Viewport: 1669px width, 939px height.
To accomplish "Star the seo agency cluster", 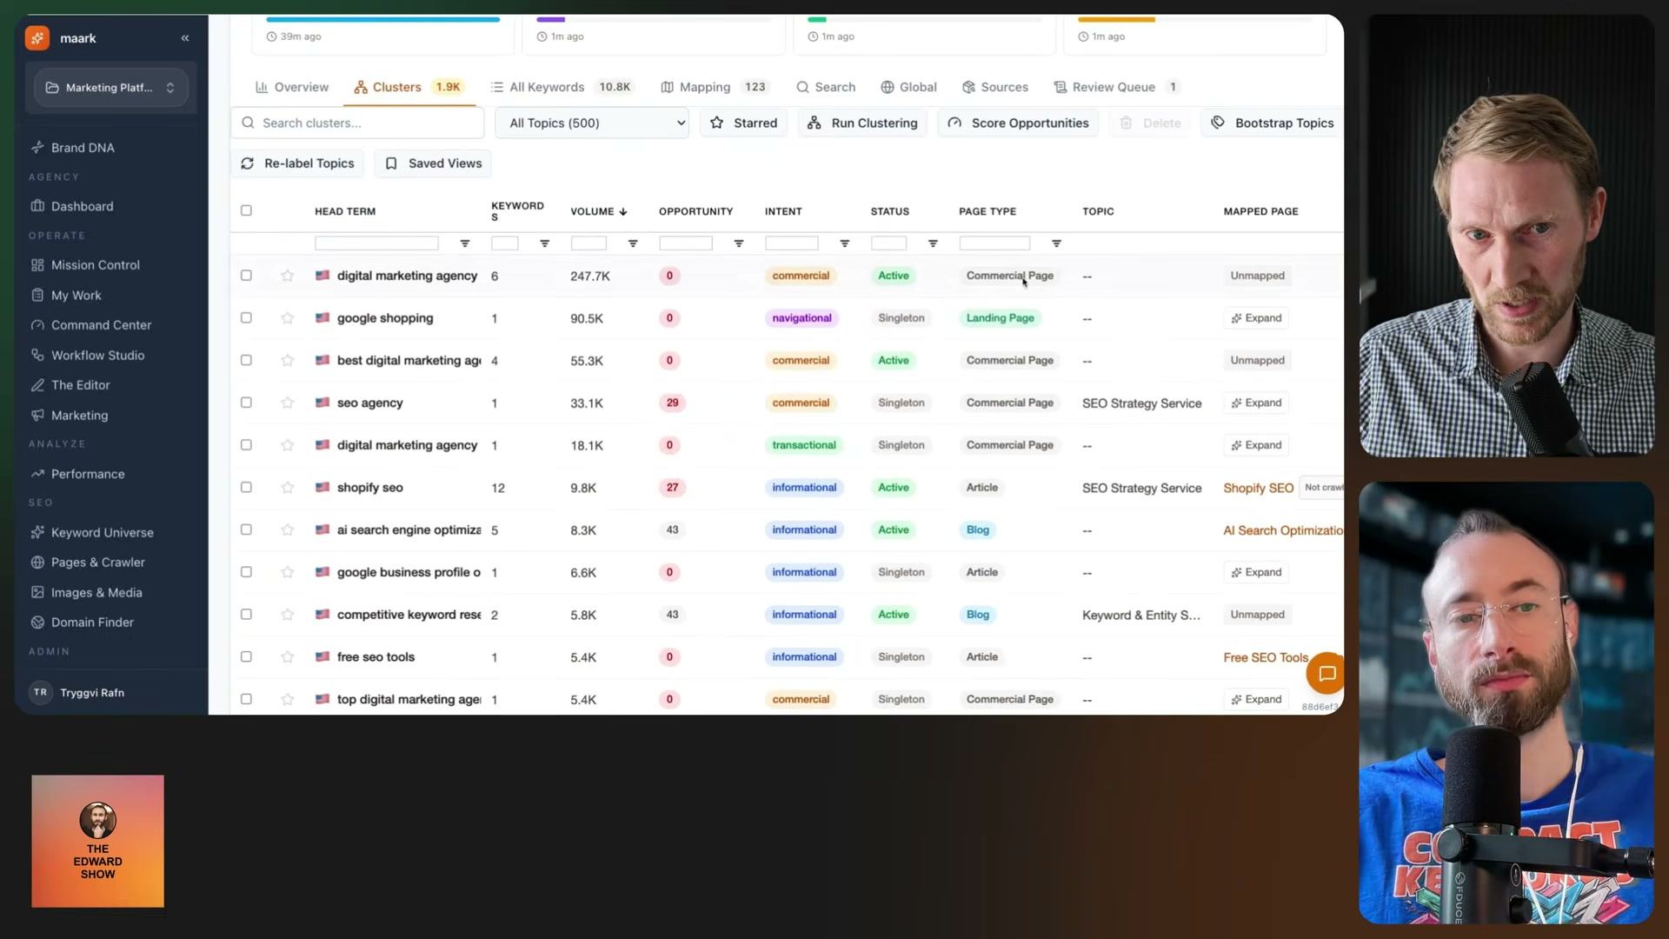I will tap(288, 403).
